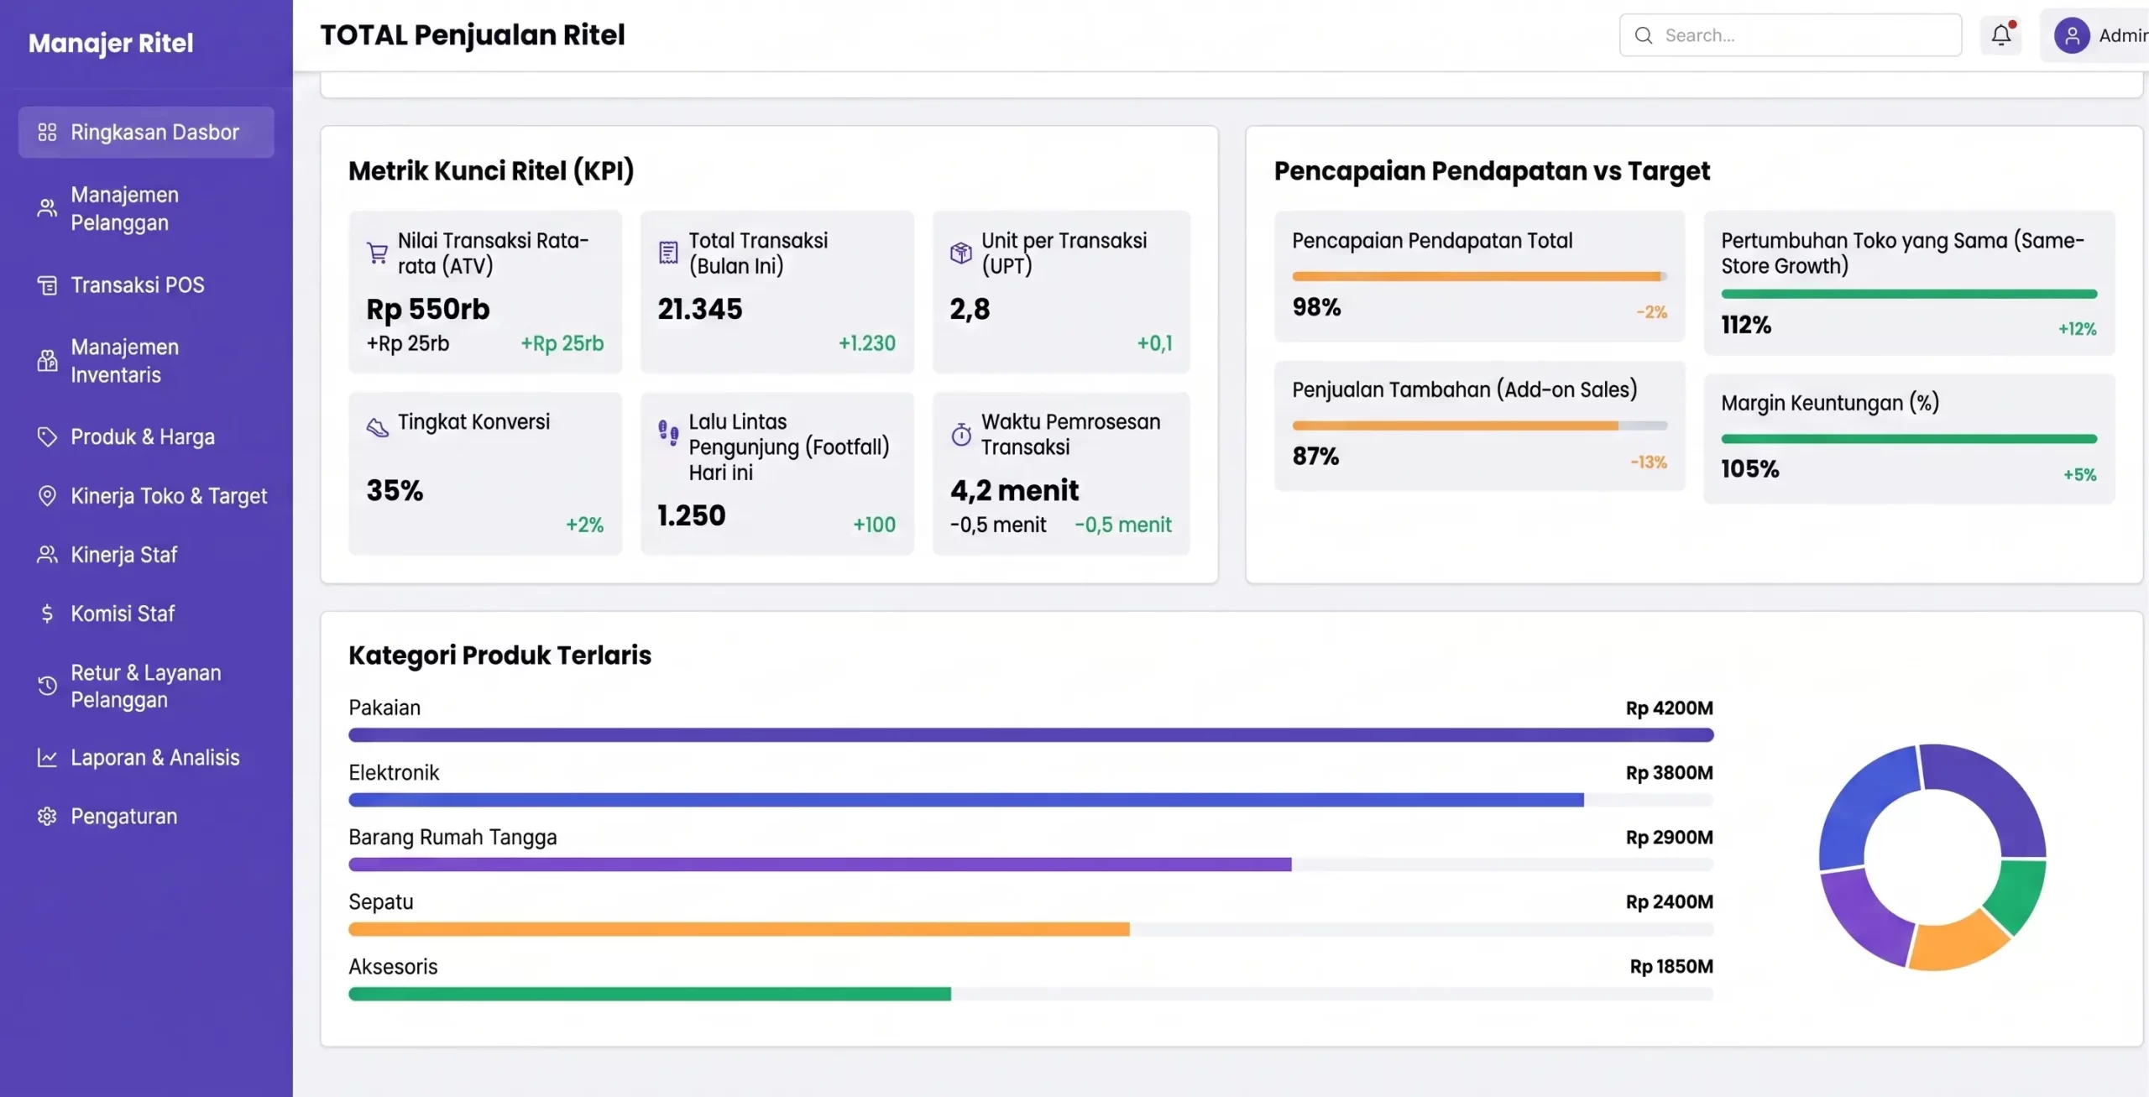
Task: Click the +1.230 transaction change value
Action: point(867,343)
